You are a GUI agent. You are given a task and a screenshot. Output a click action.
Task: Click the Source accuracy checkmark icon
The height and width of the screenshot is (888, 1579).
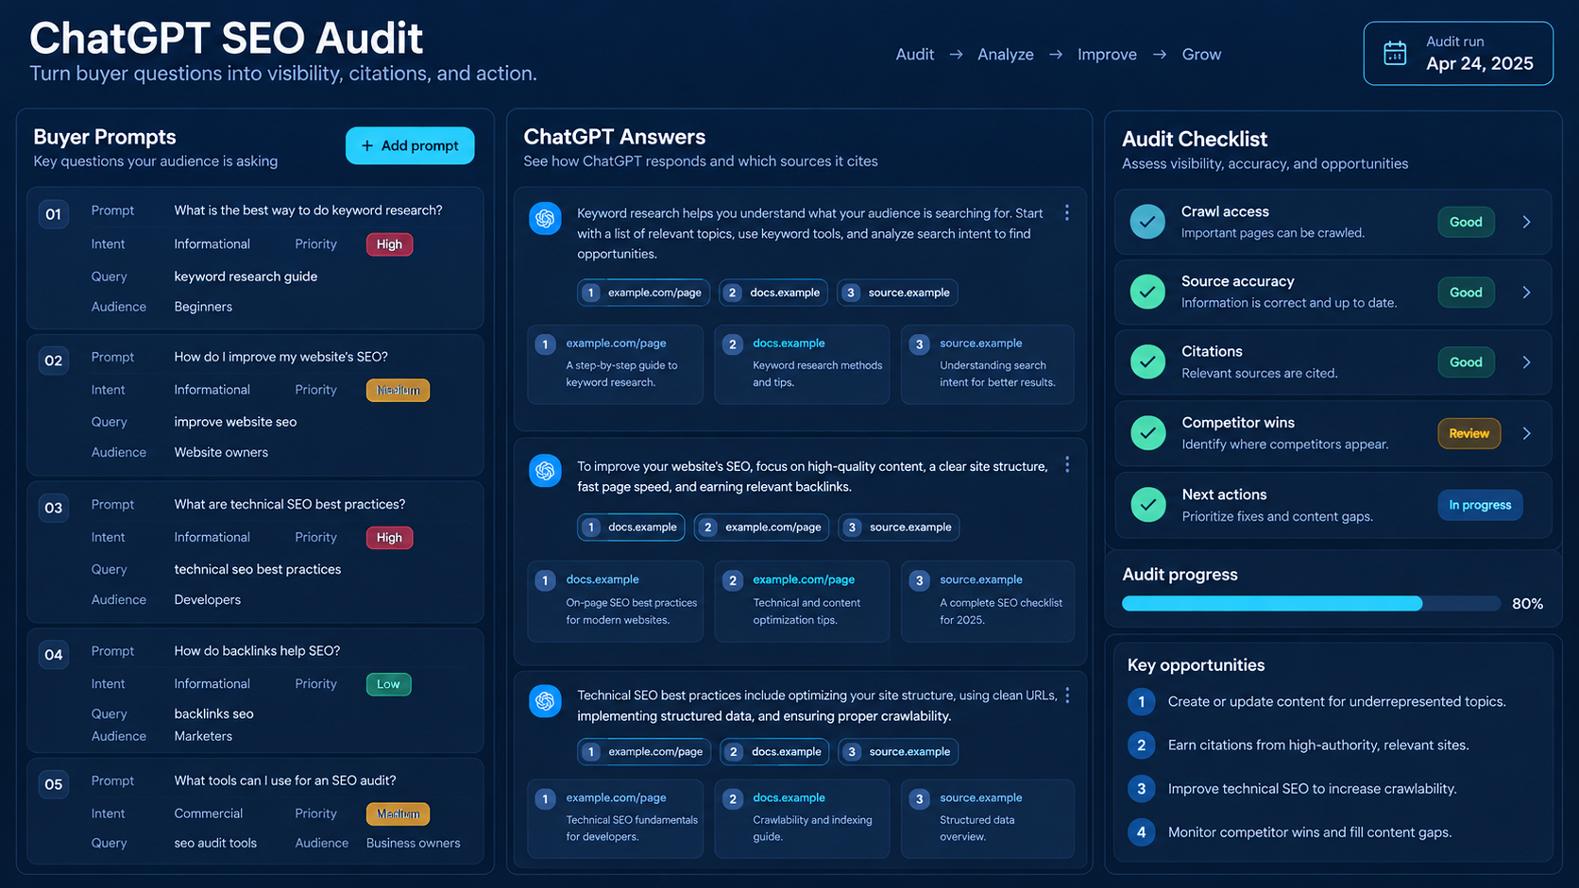[1147, 292]
